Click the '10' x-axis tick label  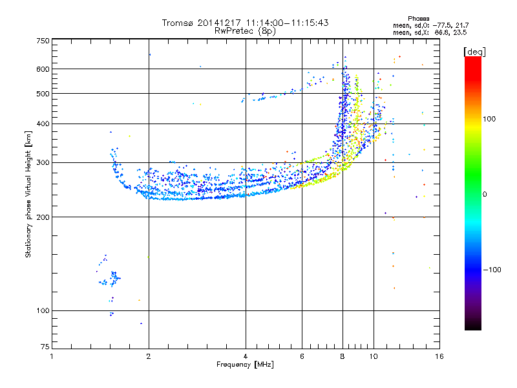point(374,356)
